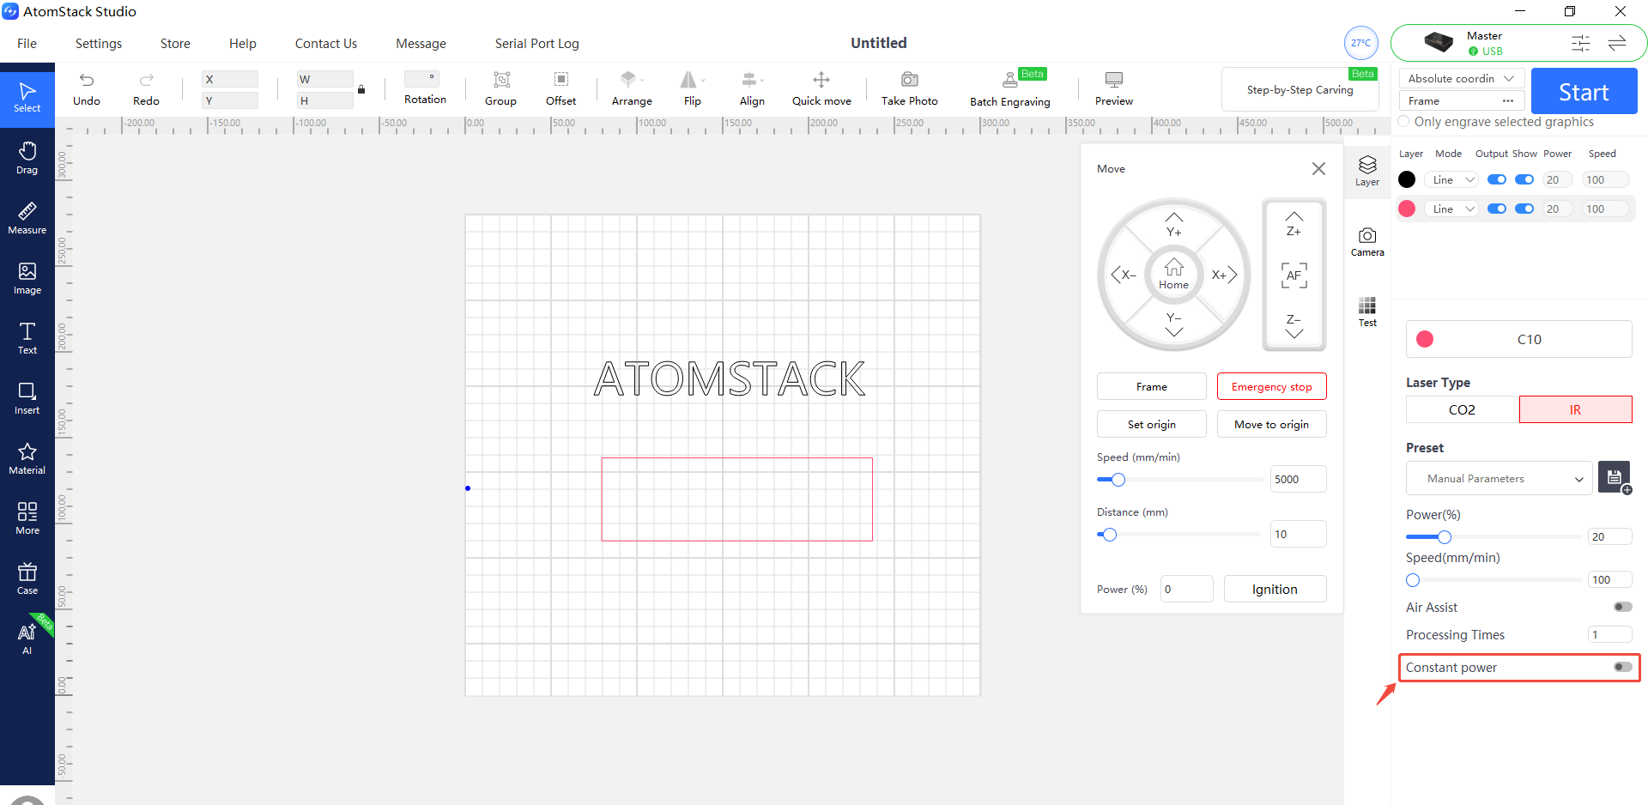The image size is (1648, 805).
Task: Undo the last action
Action: pos(87,89)
